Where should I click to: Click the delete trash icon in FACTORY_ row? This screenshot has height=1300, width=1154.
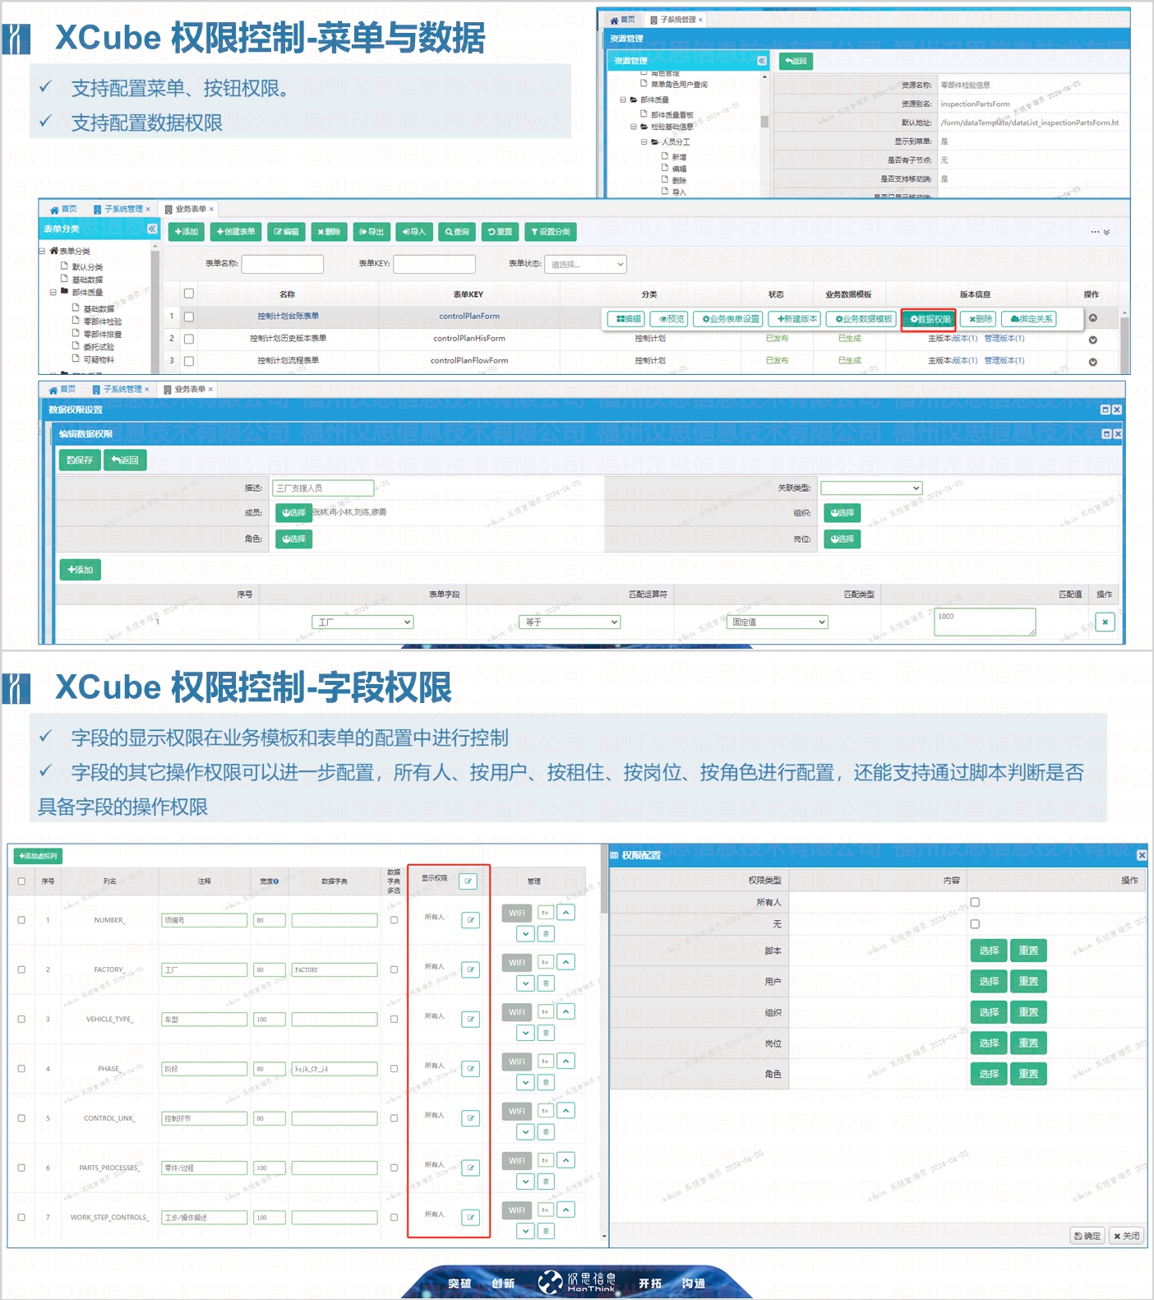pyautogui.click(x=546, y=983)
